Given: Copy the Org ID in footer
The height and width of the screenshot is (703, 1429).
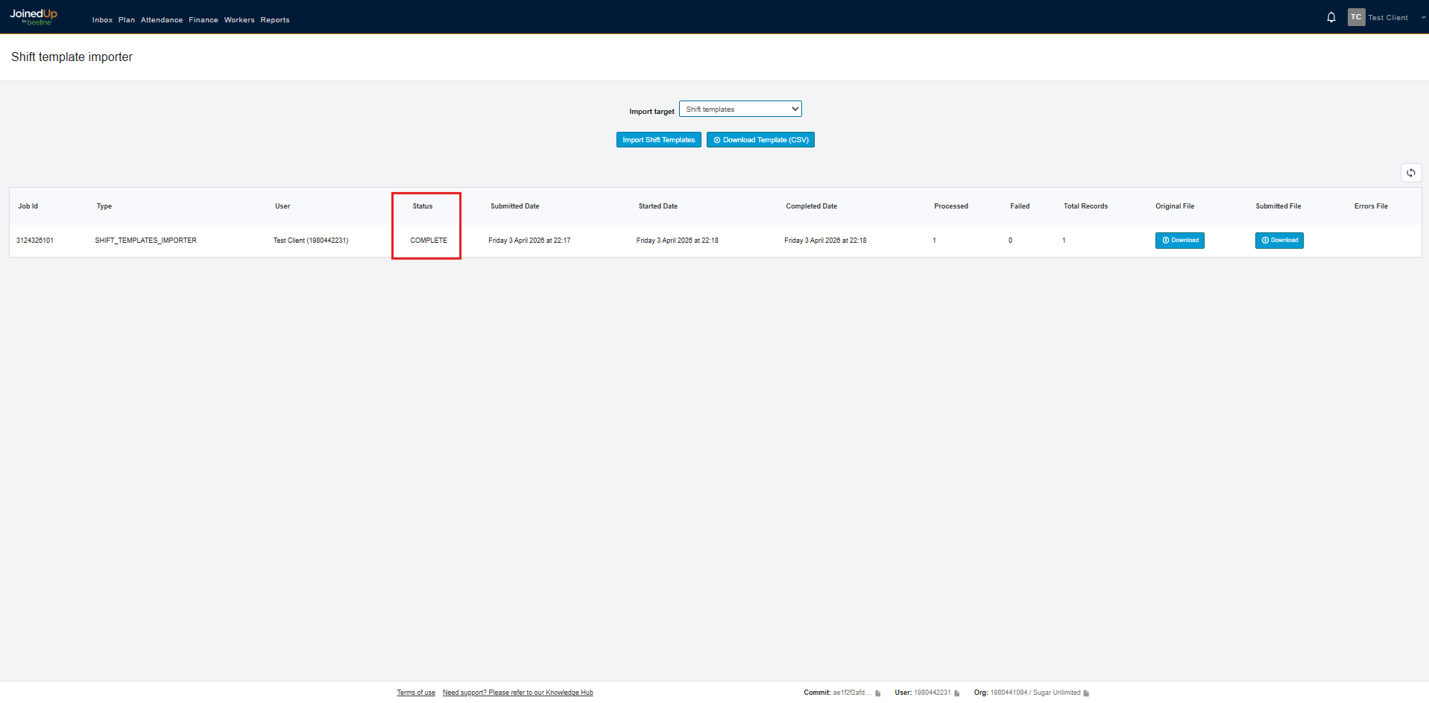Looking at the screenshot, I should [x=1086, y=693].
